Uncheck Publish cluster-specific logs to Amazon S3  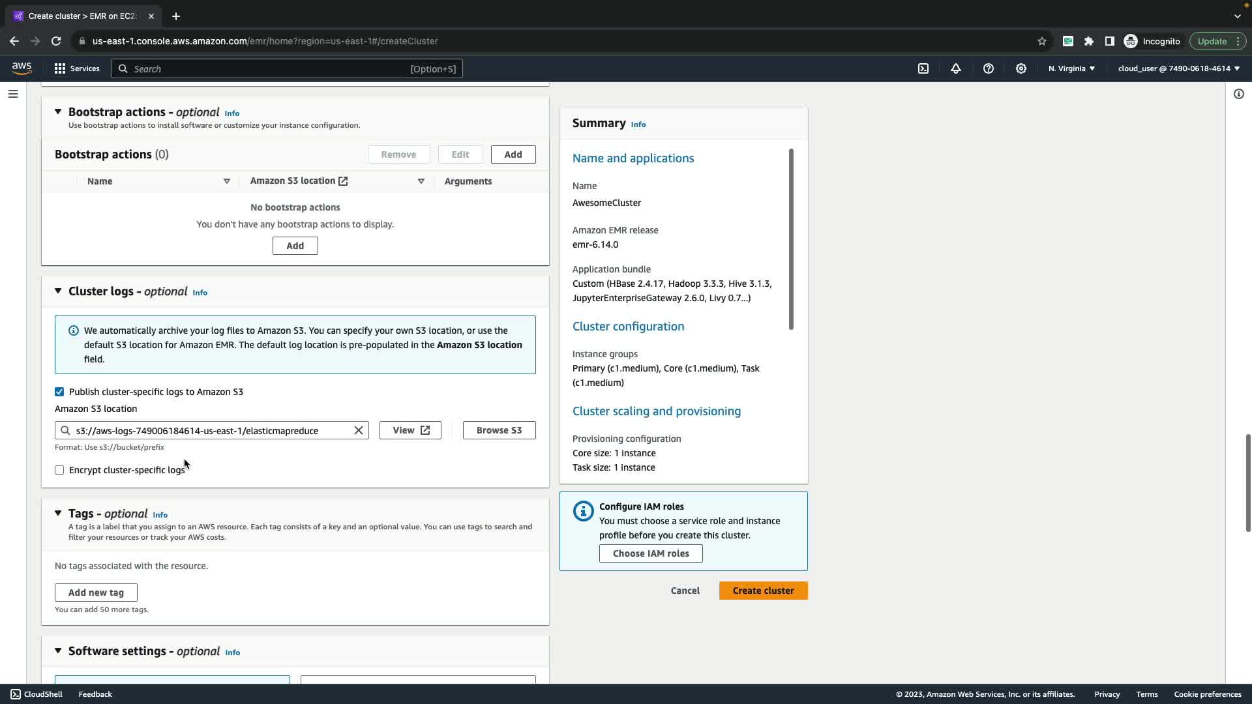[59, 392]
